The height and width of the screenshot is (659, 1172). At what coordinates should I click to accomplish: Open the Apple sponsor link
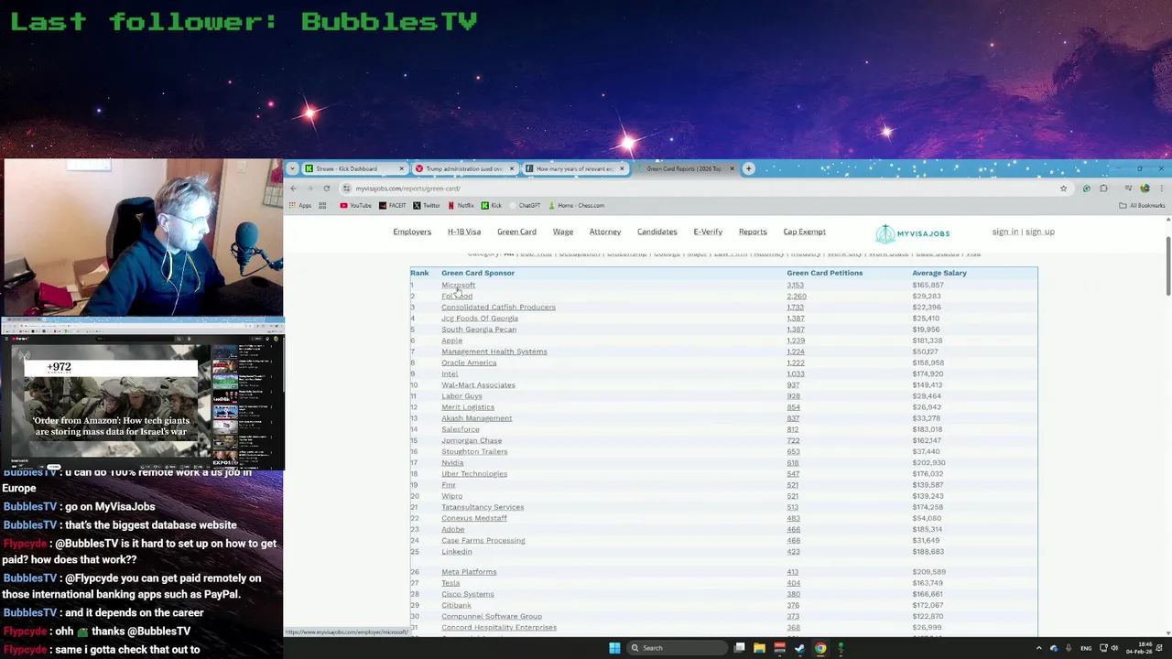tap(451, 340)
